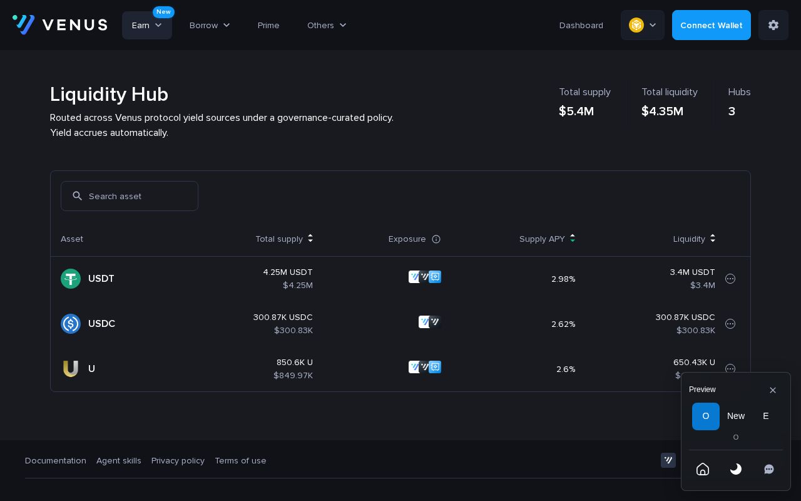This screenshot has width=801, height=501.
Task: Expand the Others menu
Action: [327, 25]
